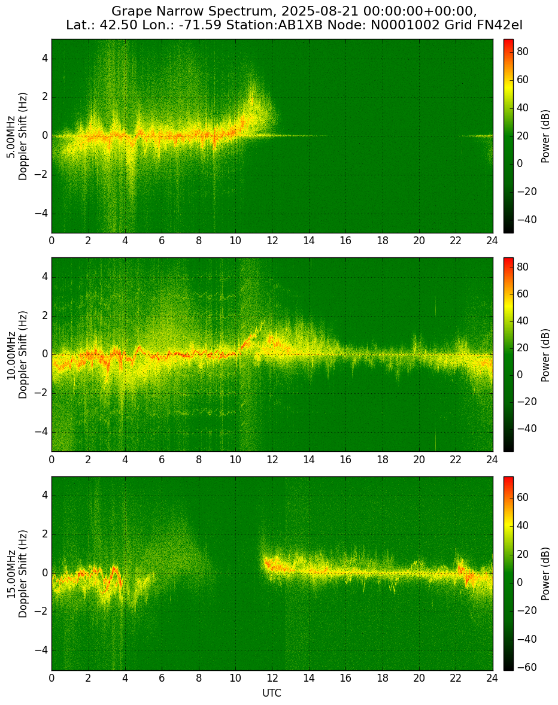Screen dimensions: 558x705
Task: Click the -60 tick on the bottom color bar
Action: click(x=526, y=667)
